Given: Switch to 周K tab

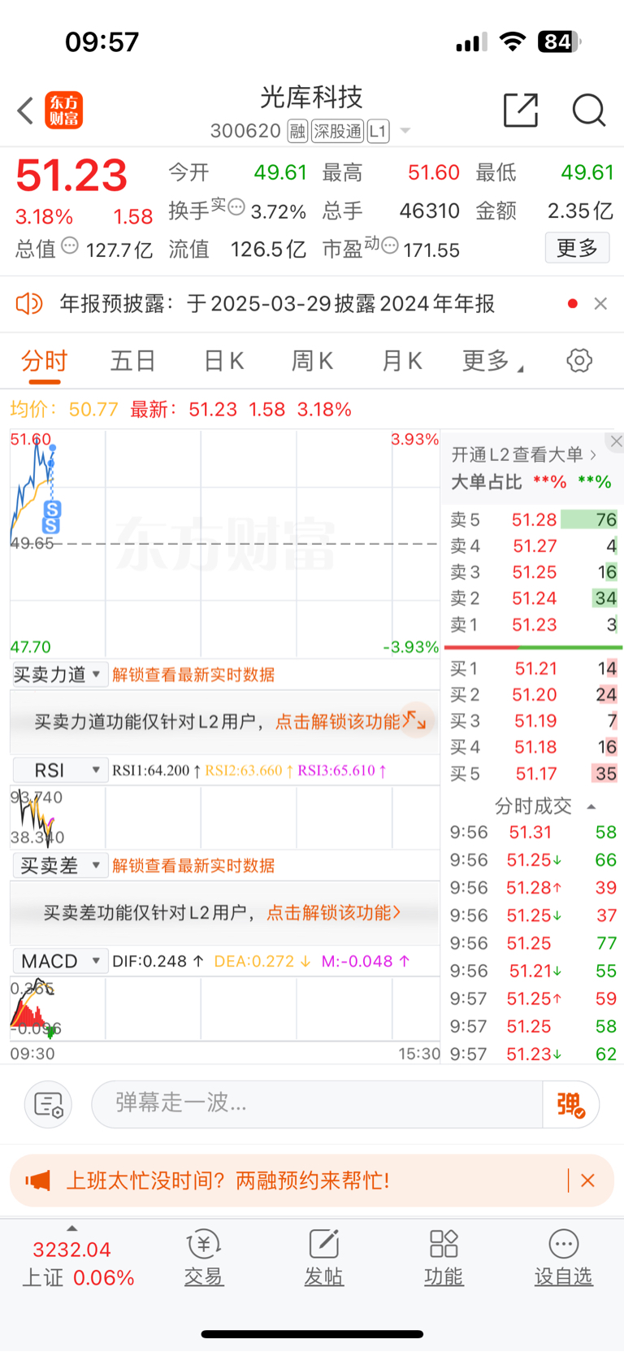Looking at the screenshot, I should pos(312,360).
